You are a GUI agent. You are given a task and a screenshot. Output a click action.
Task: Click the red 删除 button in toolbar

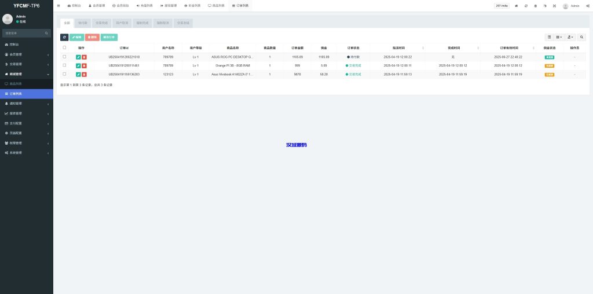[x=92, y=37]
